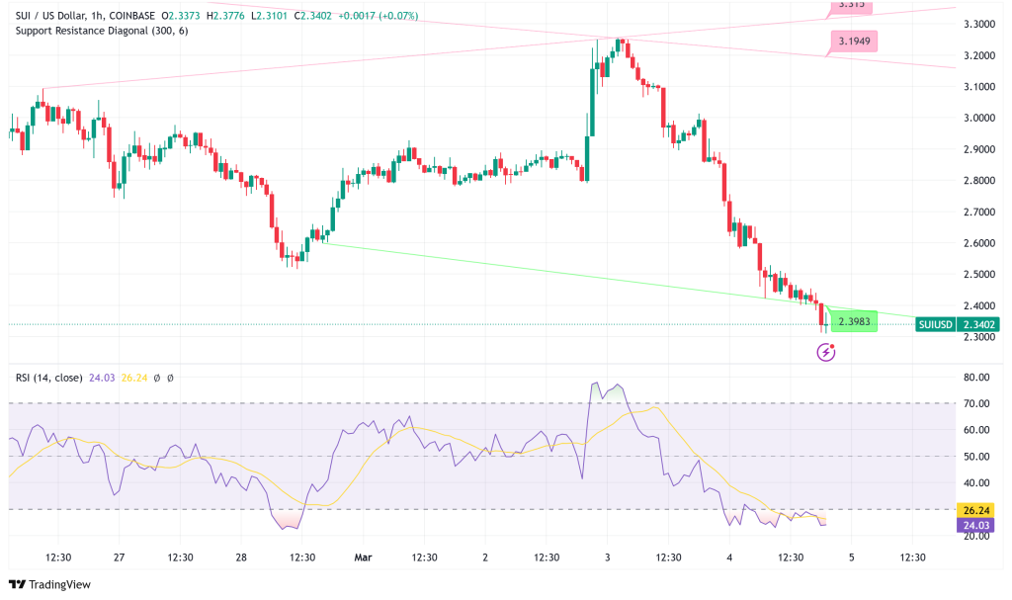This screenshot has height=600, width=1012.
Task: Click the 3.3000 price axis label
Action: click(x=979, y=24)
